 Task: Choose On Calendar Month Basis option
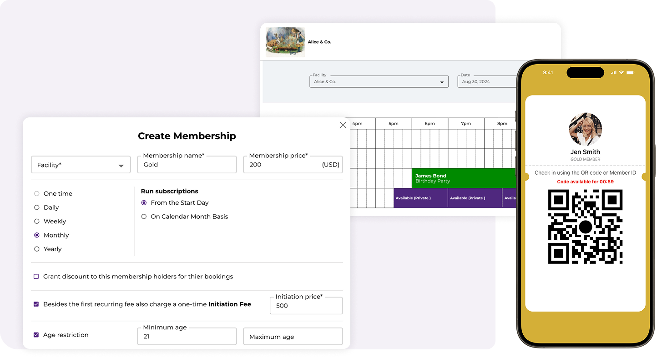[x=144, y=217]
